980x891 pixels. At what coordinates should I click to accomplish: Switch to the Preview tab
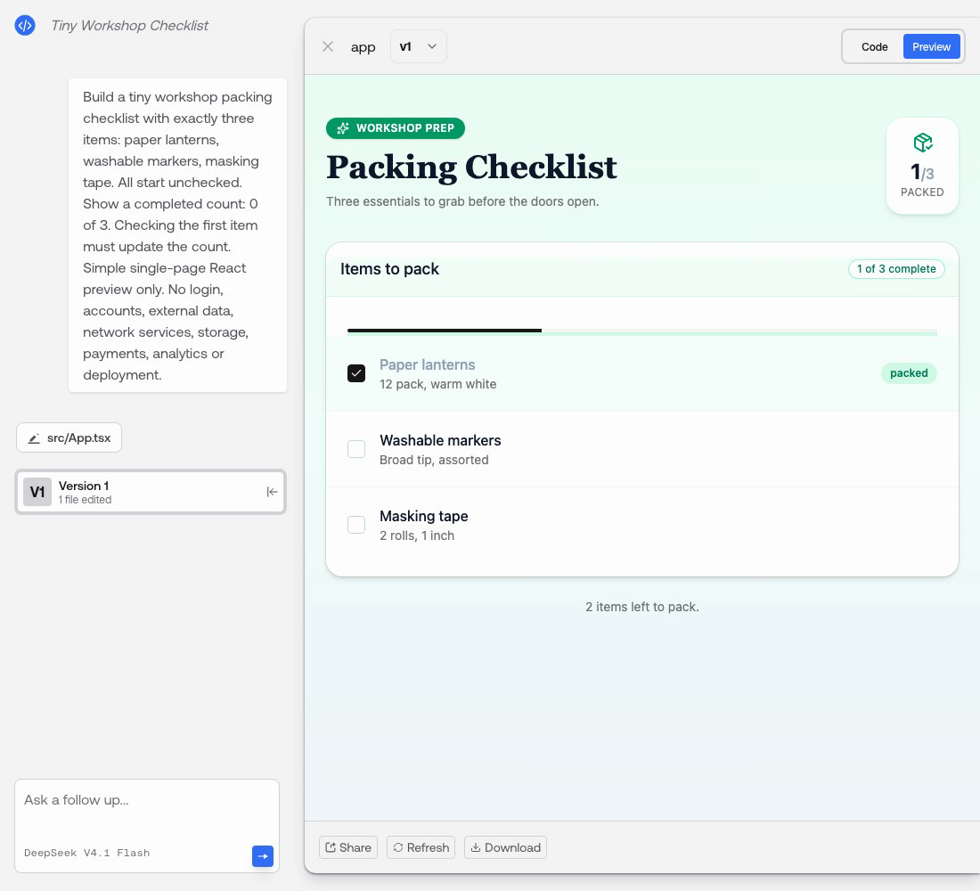coord(931,47)
